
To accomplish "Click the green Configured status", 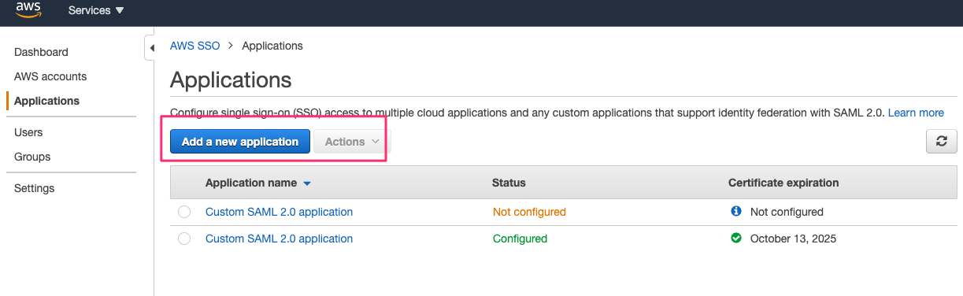I will 520,239.
